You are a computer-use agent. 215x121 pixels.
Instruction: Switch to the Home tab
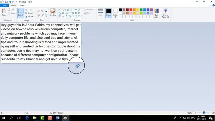tap(13, 5)
